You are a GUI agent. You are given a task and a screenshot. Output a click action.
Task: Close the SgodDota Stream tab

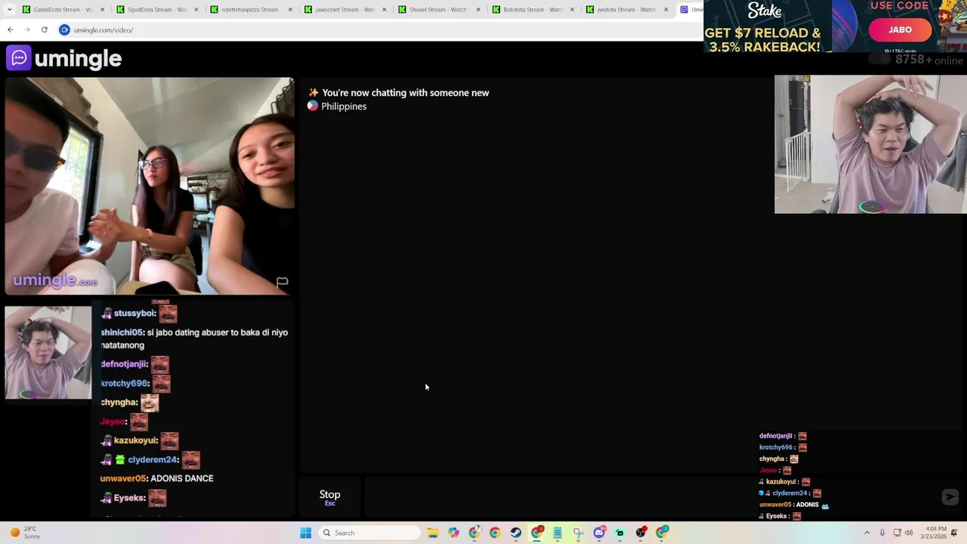pyautogui.click(x=196, y=9)
